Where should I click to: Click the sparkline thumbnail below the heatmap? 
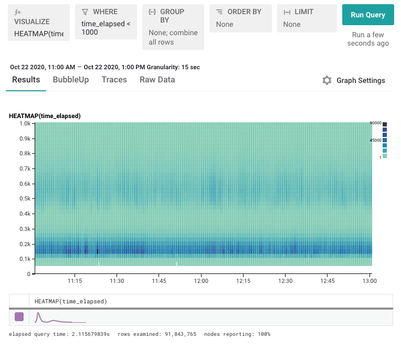pos(60,318)
